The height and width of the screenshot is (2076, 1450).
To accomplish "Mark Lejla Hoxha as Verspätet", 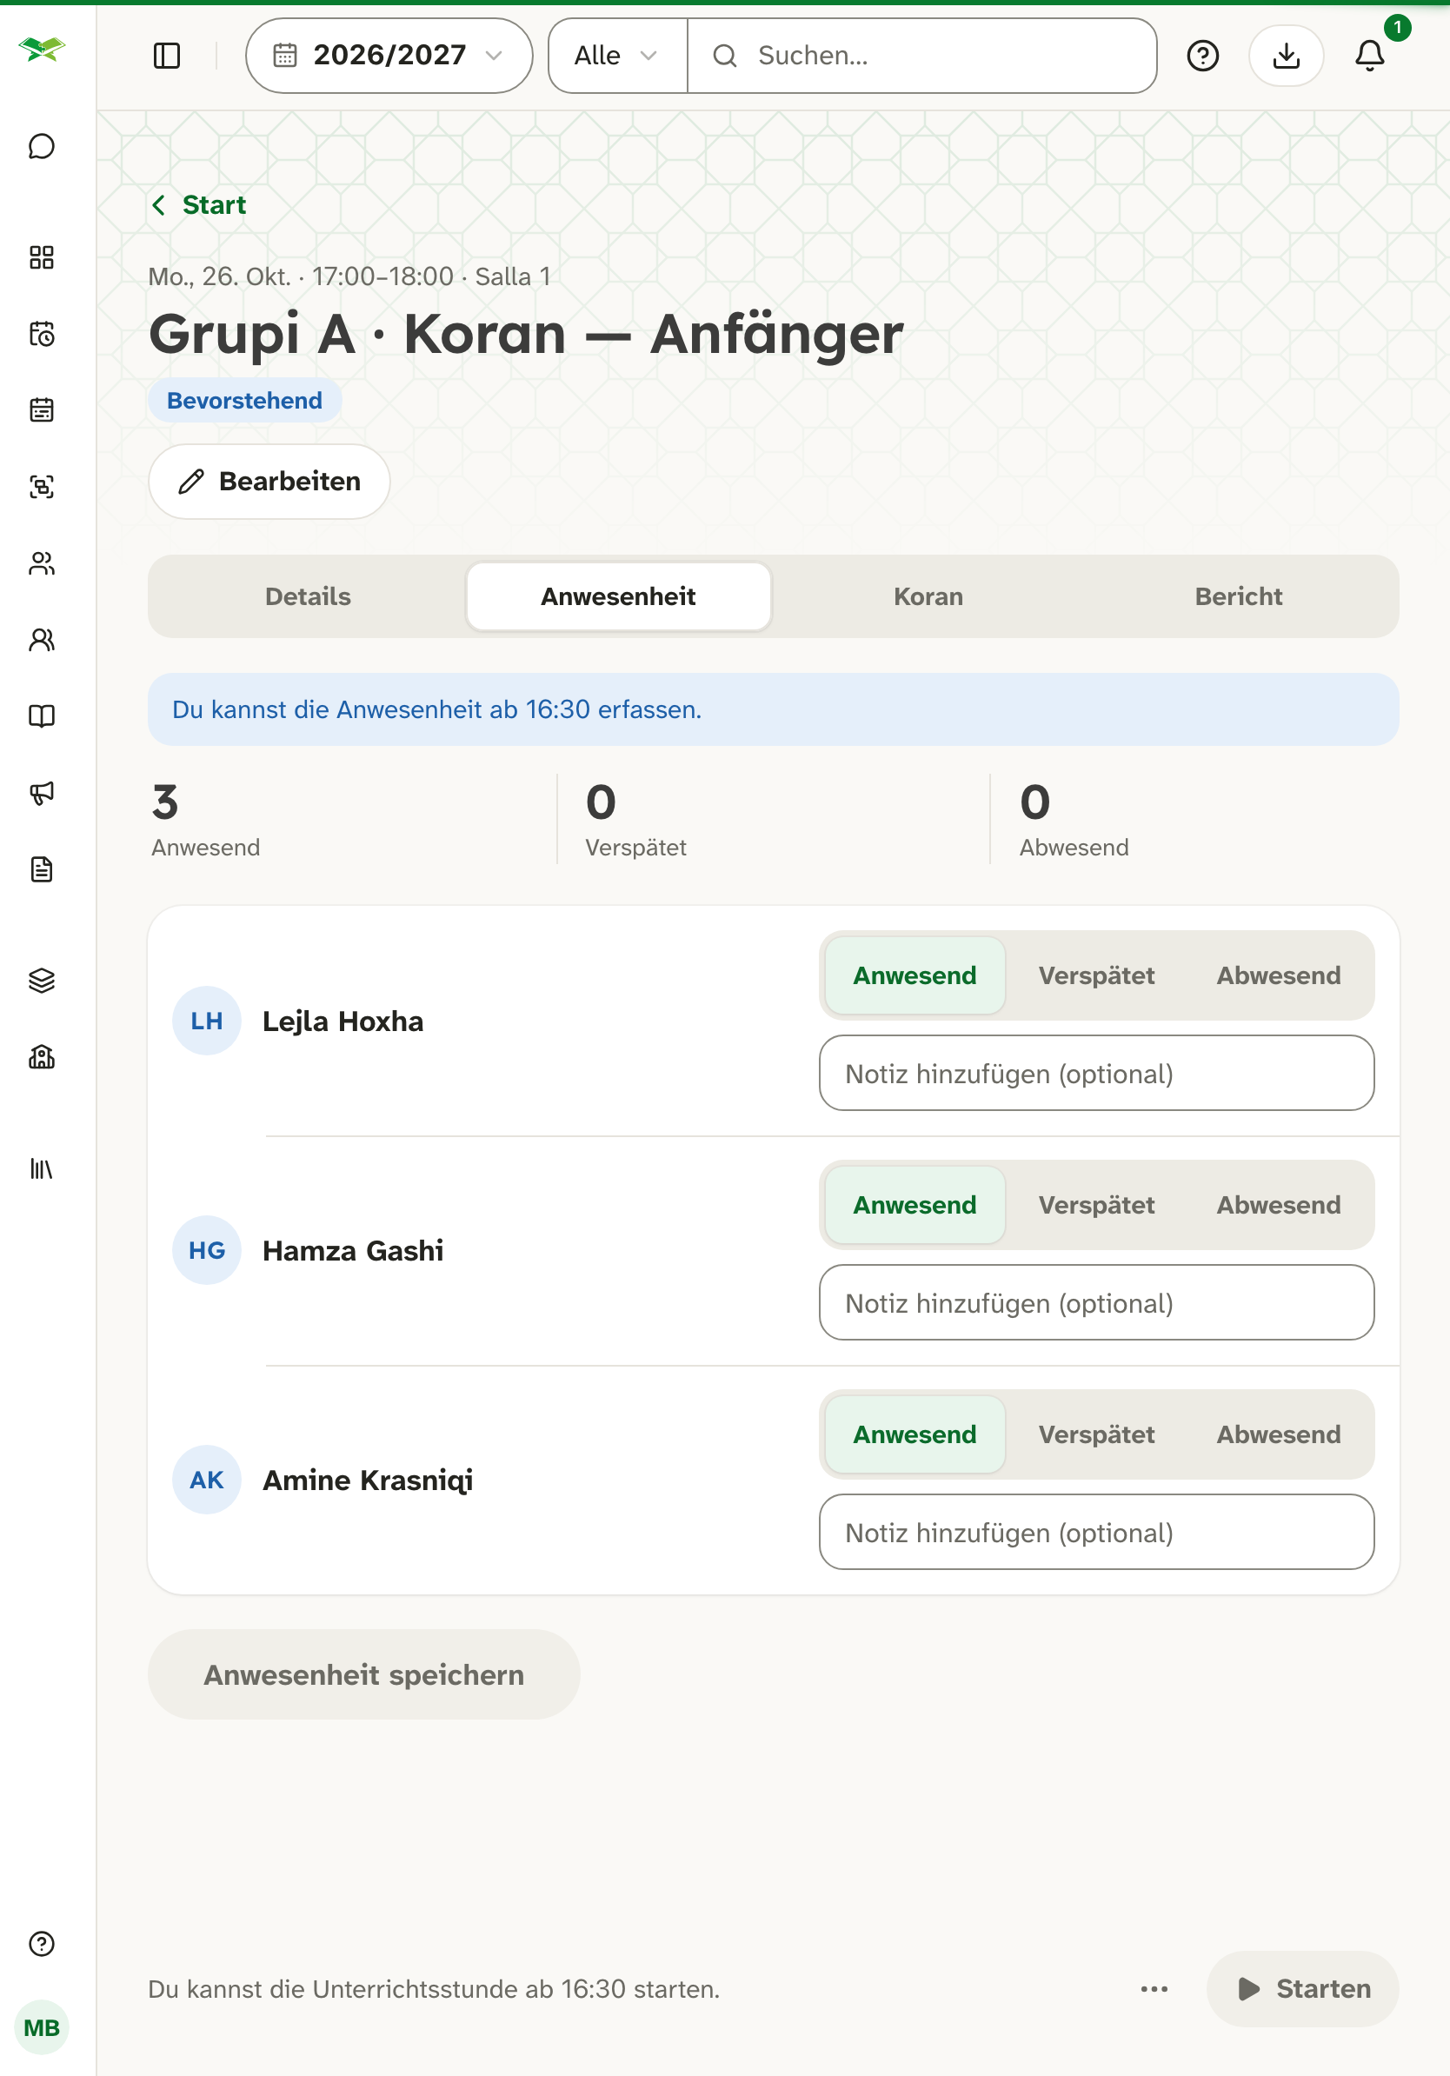I will [1095, 975].
